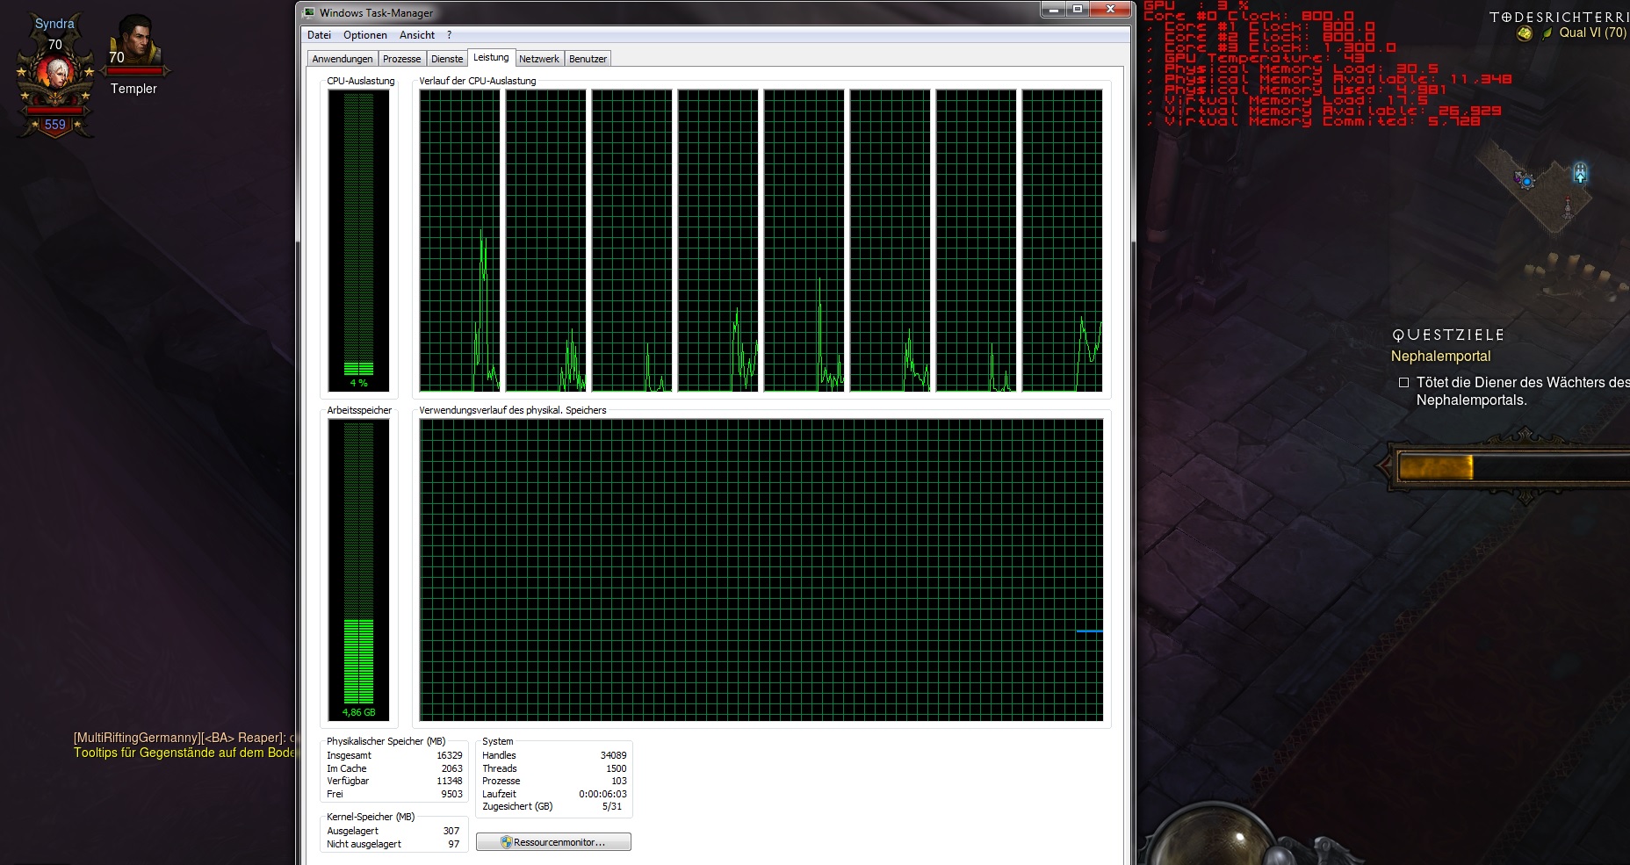1630x865 pixels.
Task: Click the blue gear player marker on minimap
Action: pyautogui.click(x=1526, y=181)
